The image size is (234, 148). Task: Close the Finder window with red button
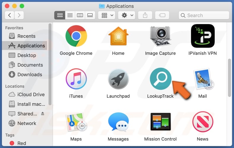pos(7,6)
